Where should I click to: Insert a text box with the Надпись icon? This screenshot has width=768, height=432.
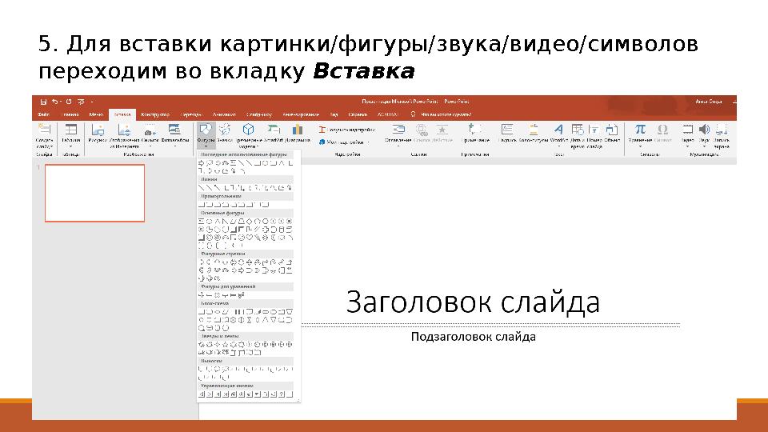click(507, 130)
